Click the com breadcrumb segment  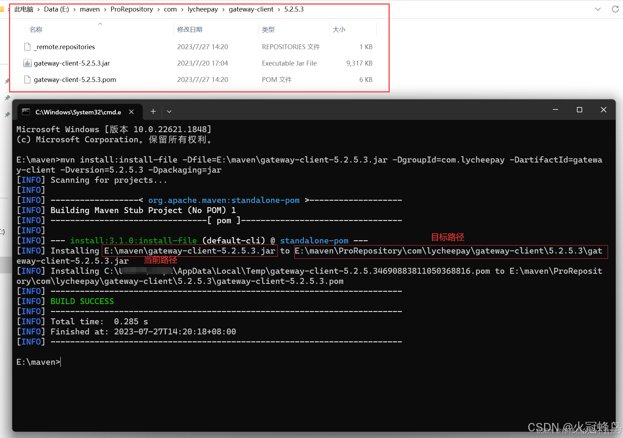170,9
